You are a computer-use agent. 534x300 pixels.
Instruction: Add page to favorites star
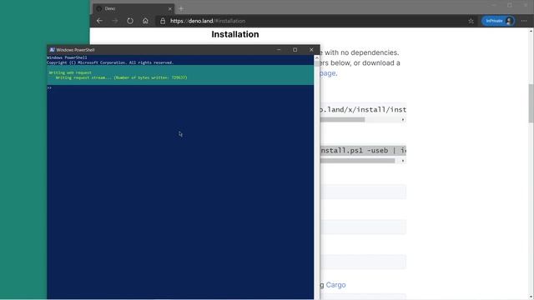471,21
